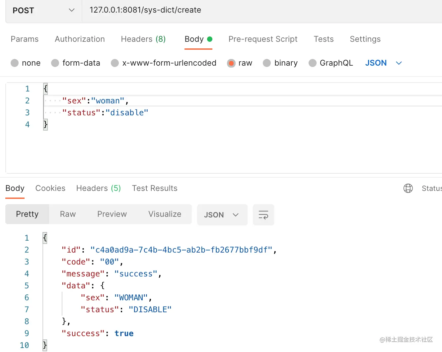
Task: Choose x-www-form-urlencoded body type
Action: click(115, 63)
